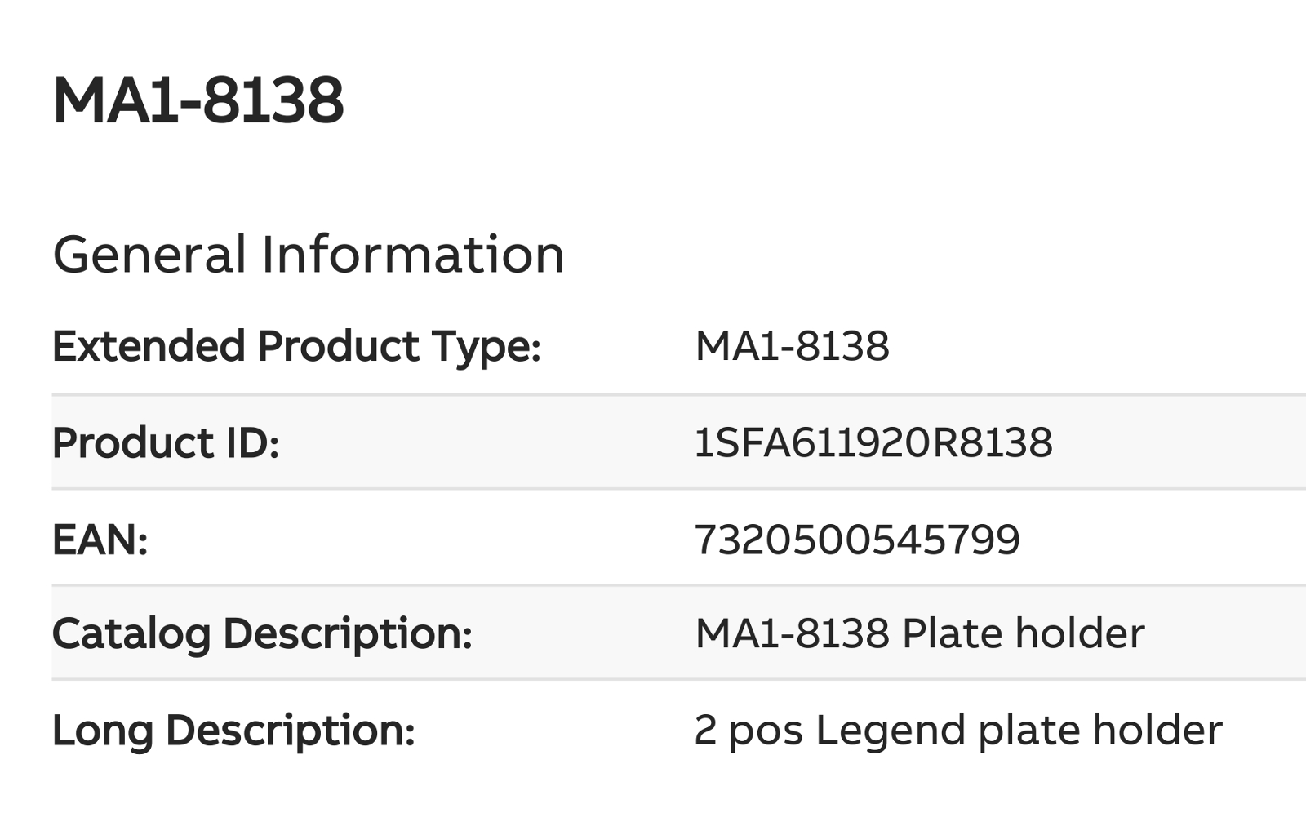Select the EAN number 7320500545799
The height and width of the screenshot is (813, 1306).
(x=857, y=540)
